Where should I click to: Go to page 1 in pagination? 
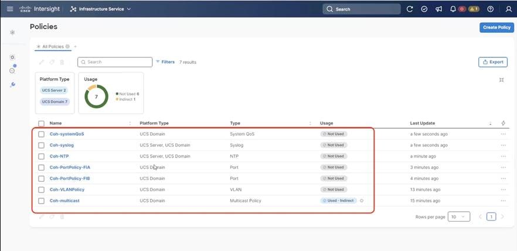pyautogui.click(x=491, y=217)
